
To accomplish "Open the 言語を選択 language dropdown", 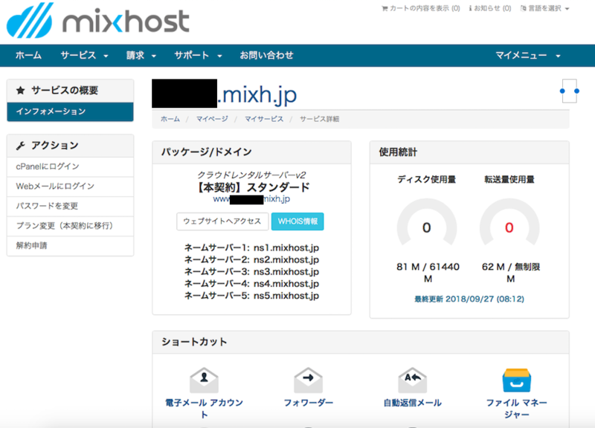I will coord(545,8).
